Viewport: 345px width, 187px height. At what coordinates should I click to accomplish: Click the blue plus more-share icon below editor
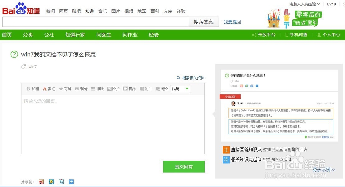click(x=71, y=182)
